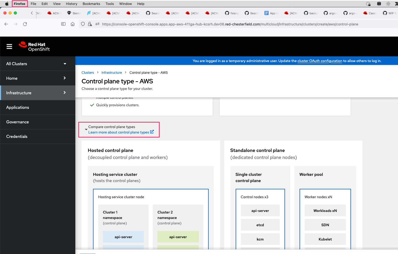Show site security padlock info
The width and height of the screenshot is (398, 254).
90,24
